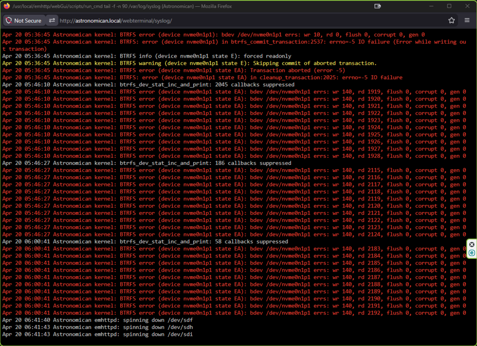
Task: Click the '2045 callbacks suppressed' line
Action: [148, 84]
